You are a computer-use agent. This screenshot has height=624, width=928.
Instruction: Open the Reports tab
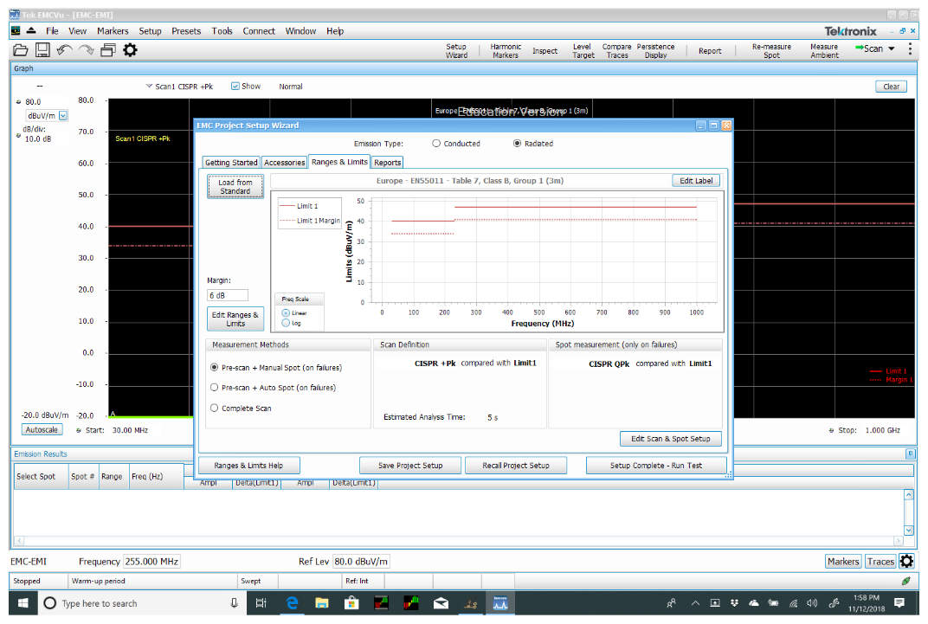click(x=387, y=162)
